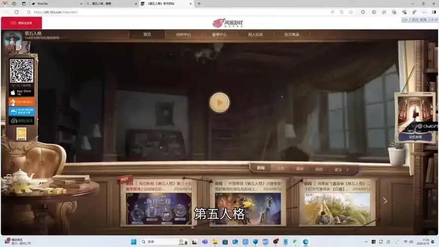The width and height of the screenshot is (439, 247).
Task: Open the vertical tabs menu icon
Action: [x=24, y=3]
